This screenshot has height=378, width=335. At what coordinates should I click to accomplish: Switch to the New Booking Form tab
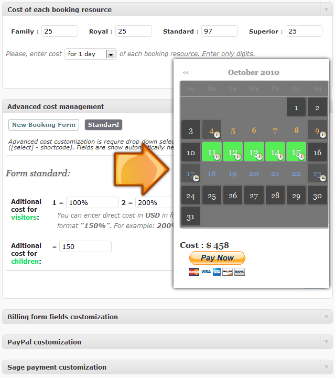[44, 125]
